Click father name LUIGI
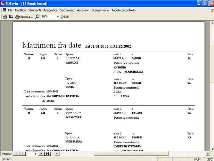Viewport: 214px width, 161px height. tap(117, 92)
